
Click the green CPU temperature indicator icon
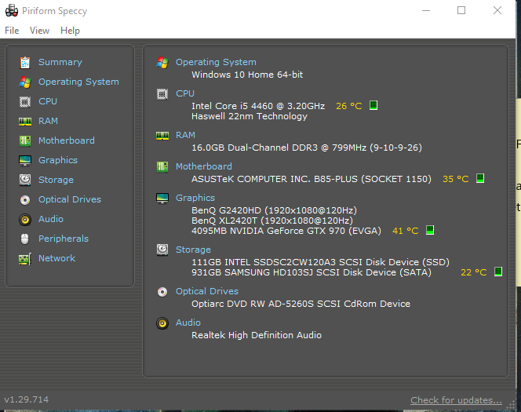coord(373,105)
